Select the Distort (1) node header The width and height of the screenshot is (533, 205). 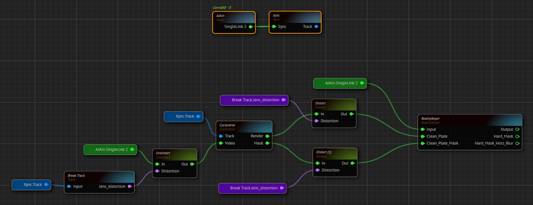(324, 152)
